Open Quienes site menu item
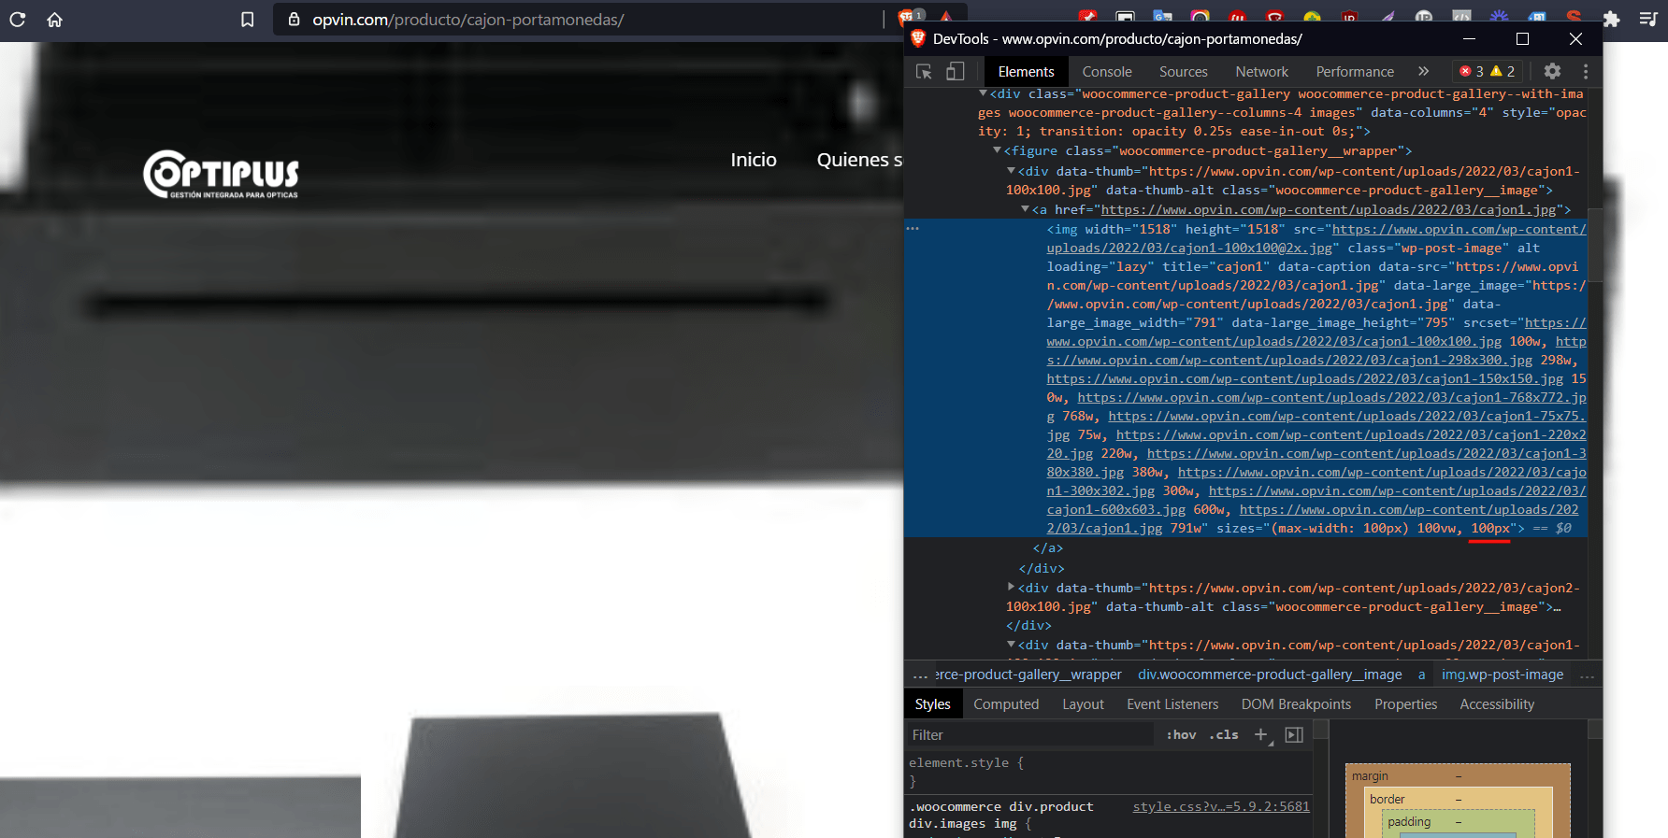The width and height of the screenshot is (1668, 838). pyautogui.click(x=860, y=160)
